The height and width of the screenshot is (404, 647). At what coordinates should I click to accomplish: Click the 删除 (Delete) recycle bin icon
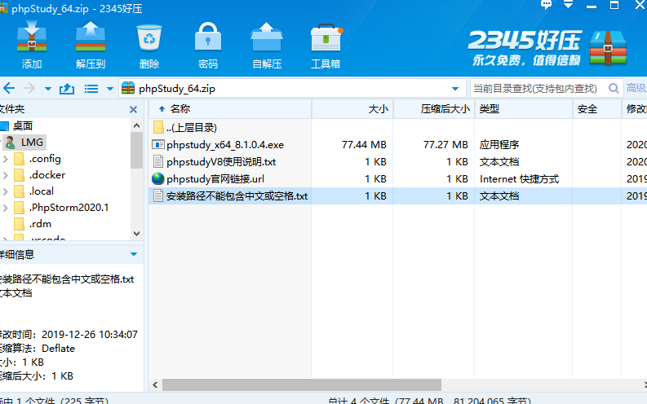[149, 46]
